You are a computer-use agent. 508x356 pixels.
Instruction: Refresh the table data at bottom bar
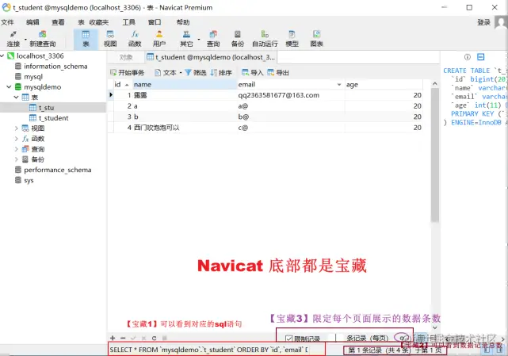(155, 339)
